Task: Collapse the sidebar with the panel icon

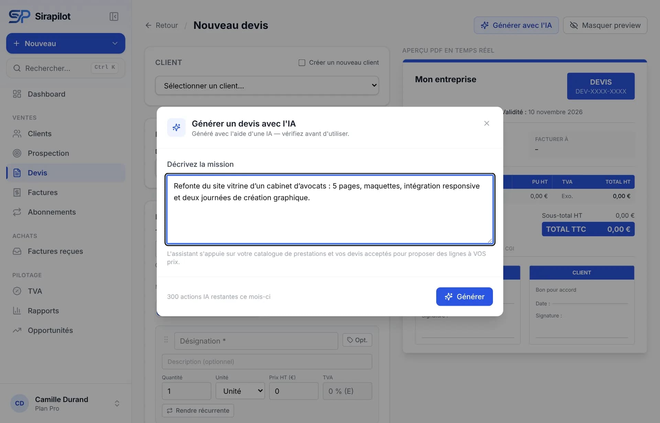Action: (114, 17)
